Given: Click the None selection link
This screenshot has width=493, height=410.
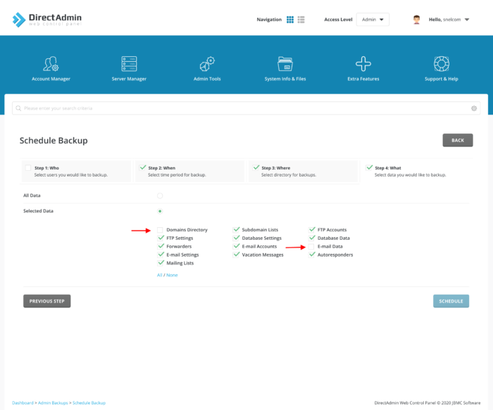Looking at the screenshot, I should (x=173, y=275).
